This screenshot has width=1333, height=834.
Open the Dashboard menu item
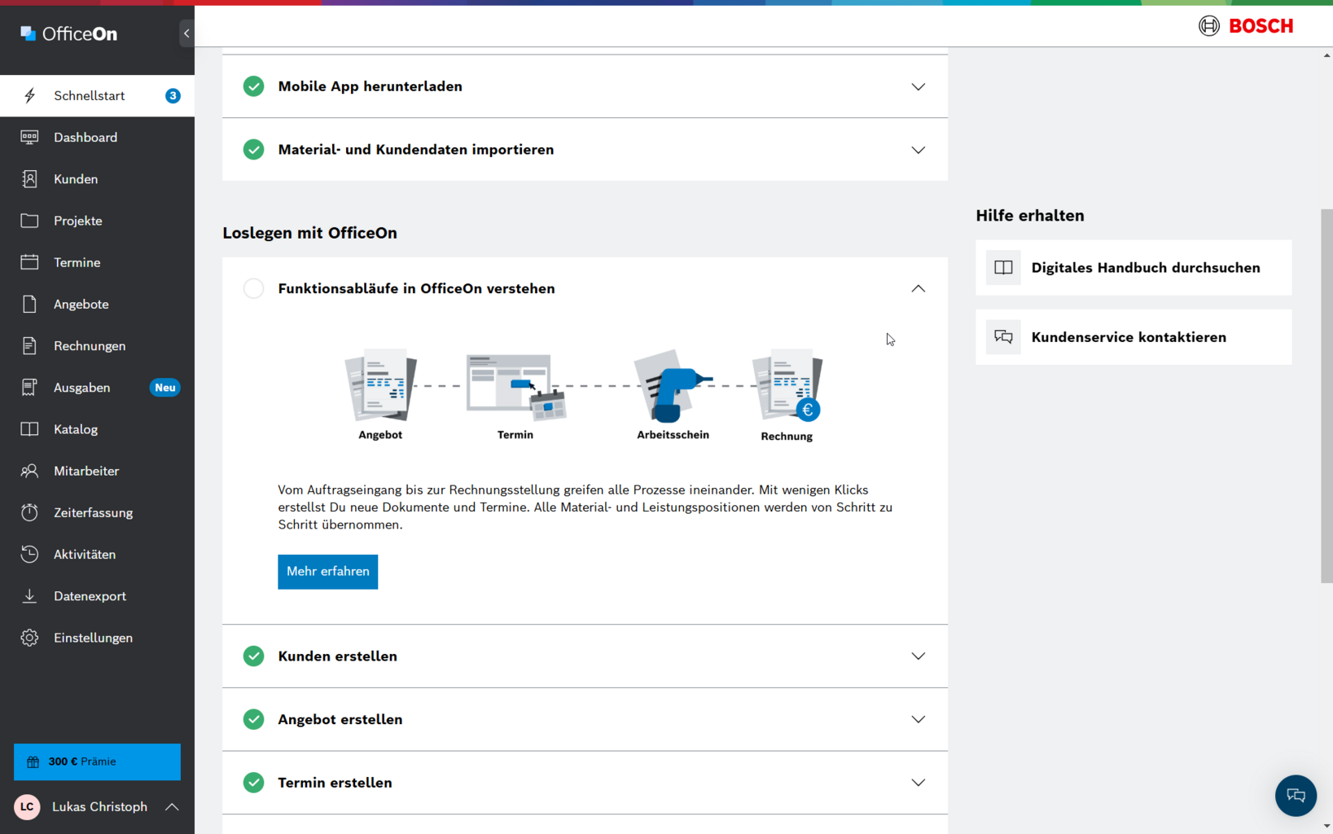[86, 138]
